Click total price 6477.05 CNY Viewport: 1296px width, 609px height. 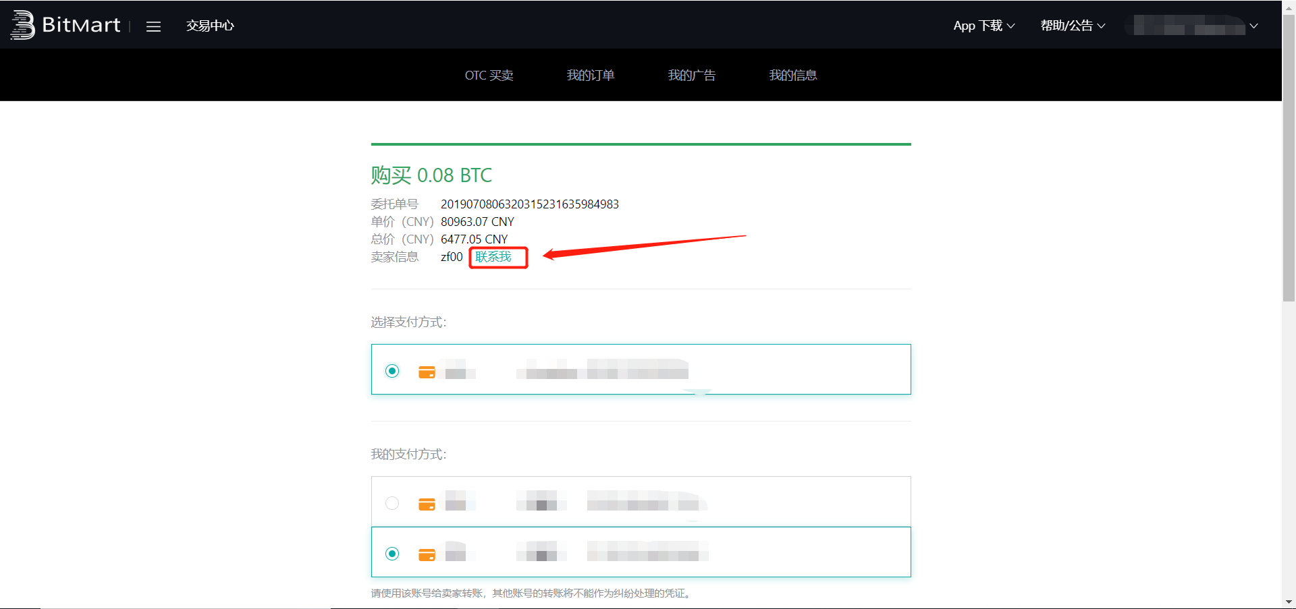474,239
